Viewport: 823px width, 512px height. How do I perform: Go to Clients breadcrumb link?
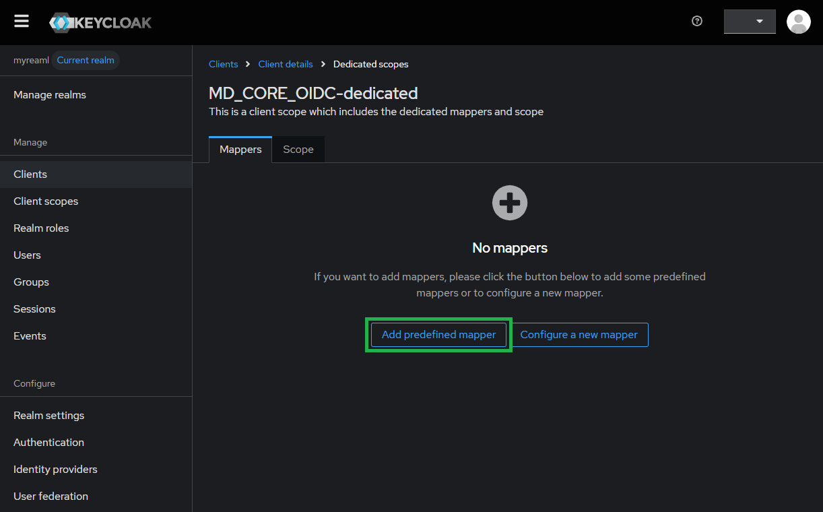[224, 64]
